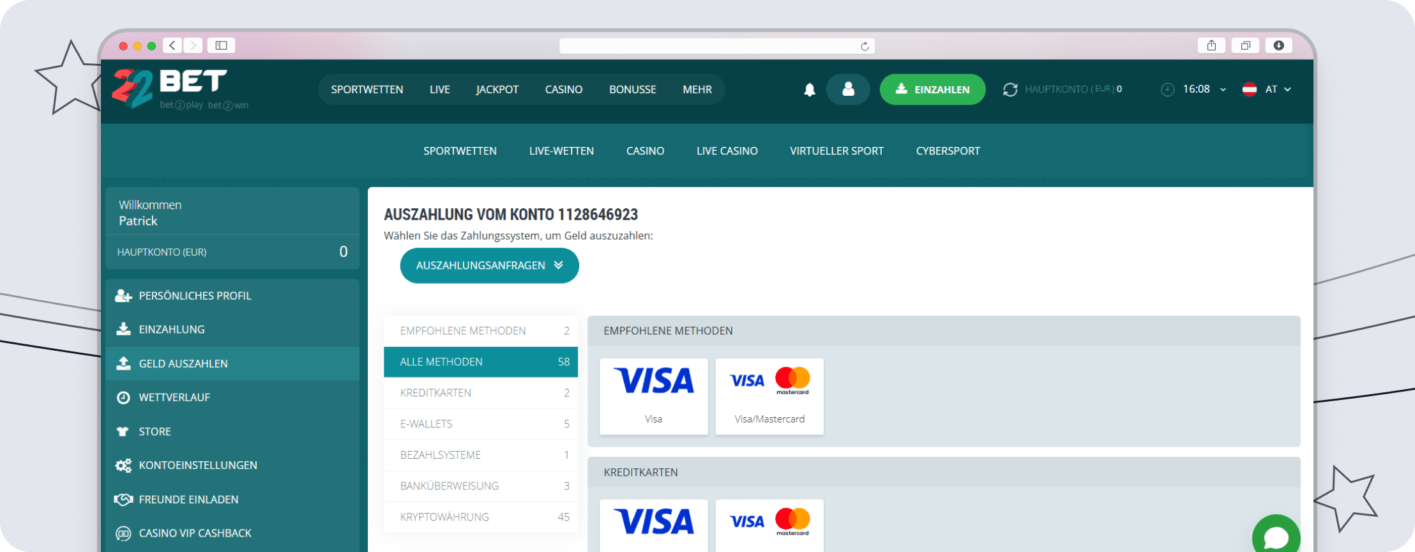
Task: Click the browser forward arrow
Action: [193, 45]
